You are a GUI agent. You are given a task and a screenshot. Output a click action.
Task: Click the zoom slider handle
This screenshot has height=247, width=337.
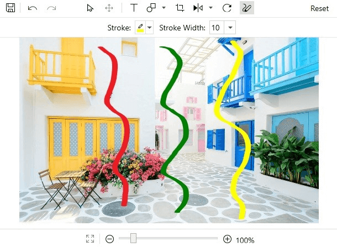pos(134,238)
